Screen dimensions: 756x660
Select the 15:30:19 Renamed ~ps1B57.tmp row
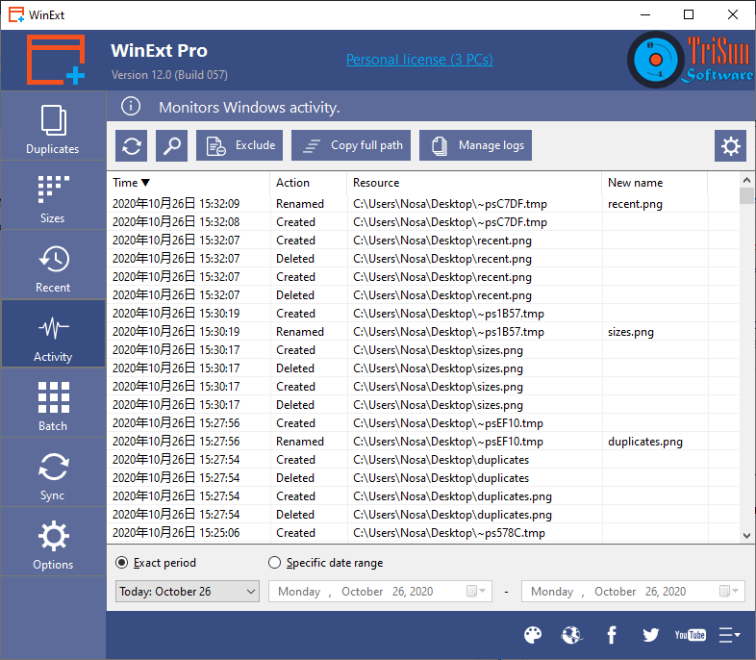(x=423, y=332)
